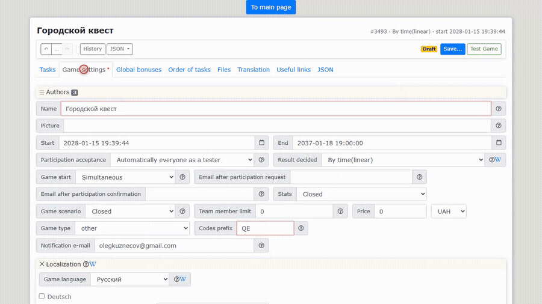The width and height of the screenshot is (542, 304).
Task: Open Game scenario dropdown
Action: click(130, 211)
